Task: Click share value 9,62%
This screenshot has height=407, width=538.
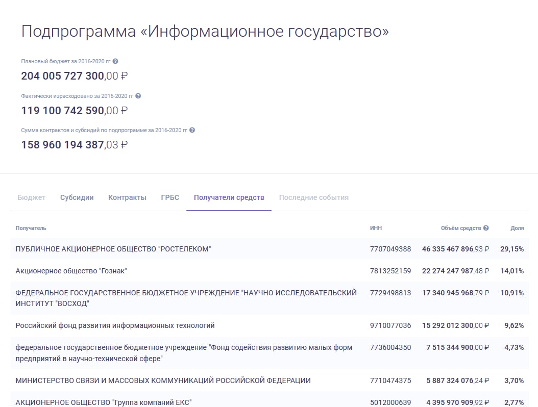Action: pyautogui.click(x=514, y=325)
